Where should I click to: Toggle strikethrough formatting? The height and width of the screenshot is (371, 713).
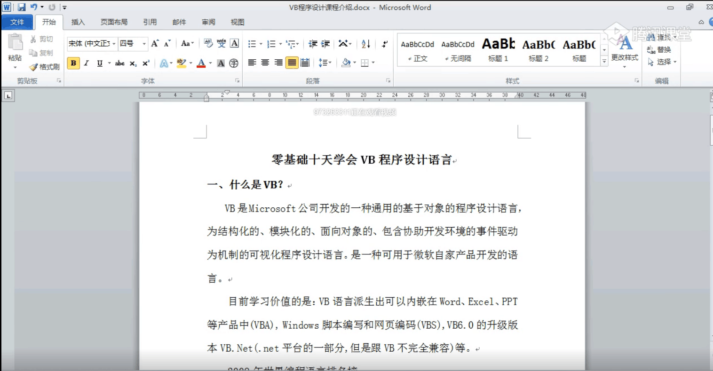click(120, 63)
